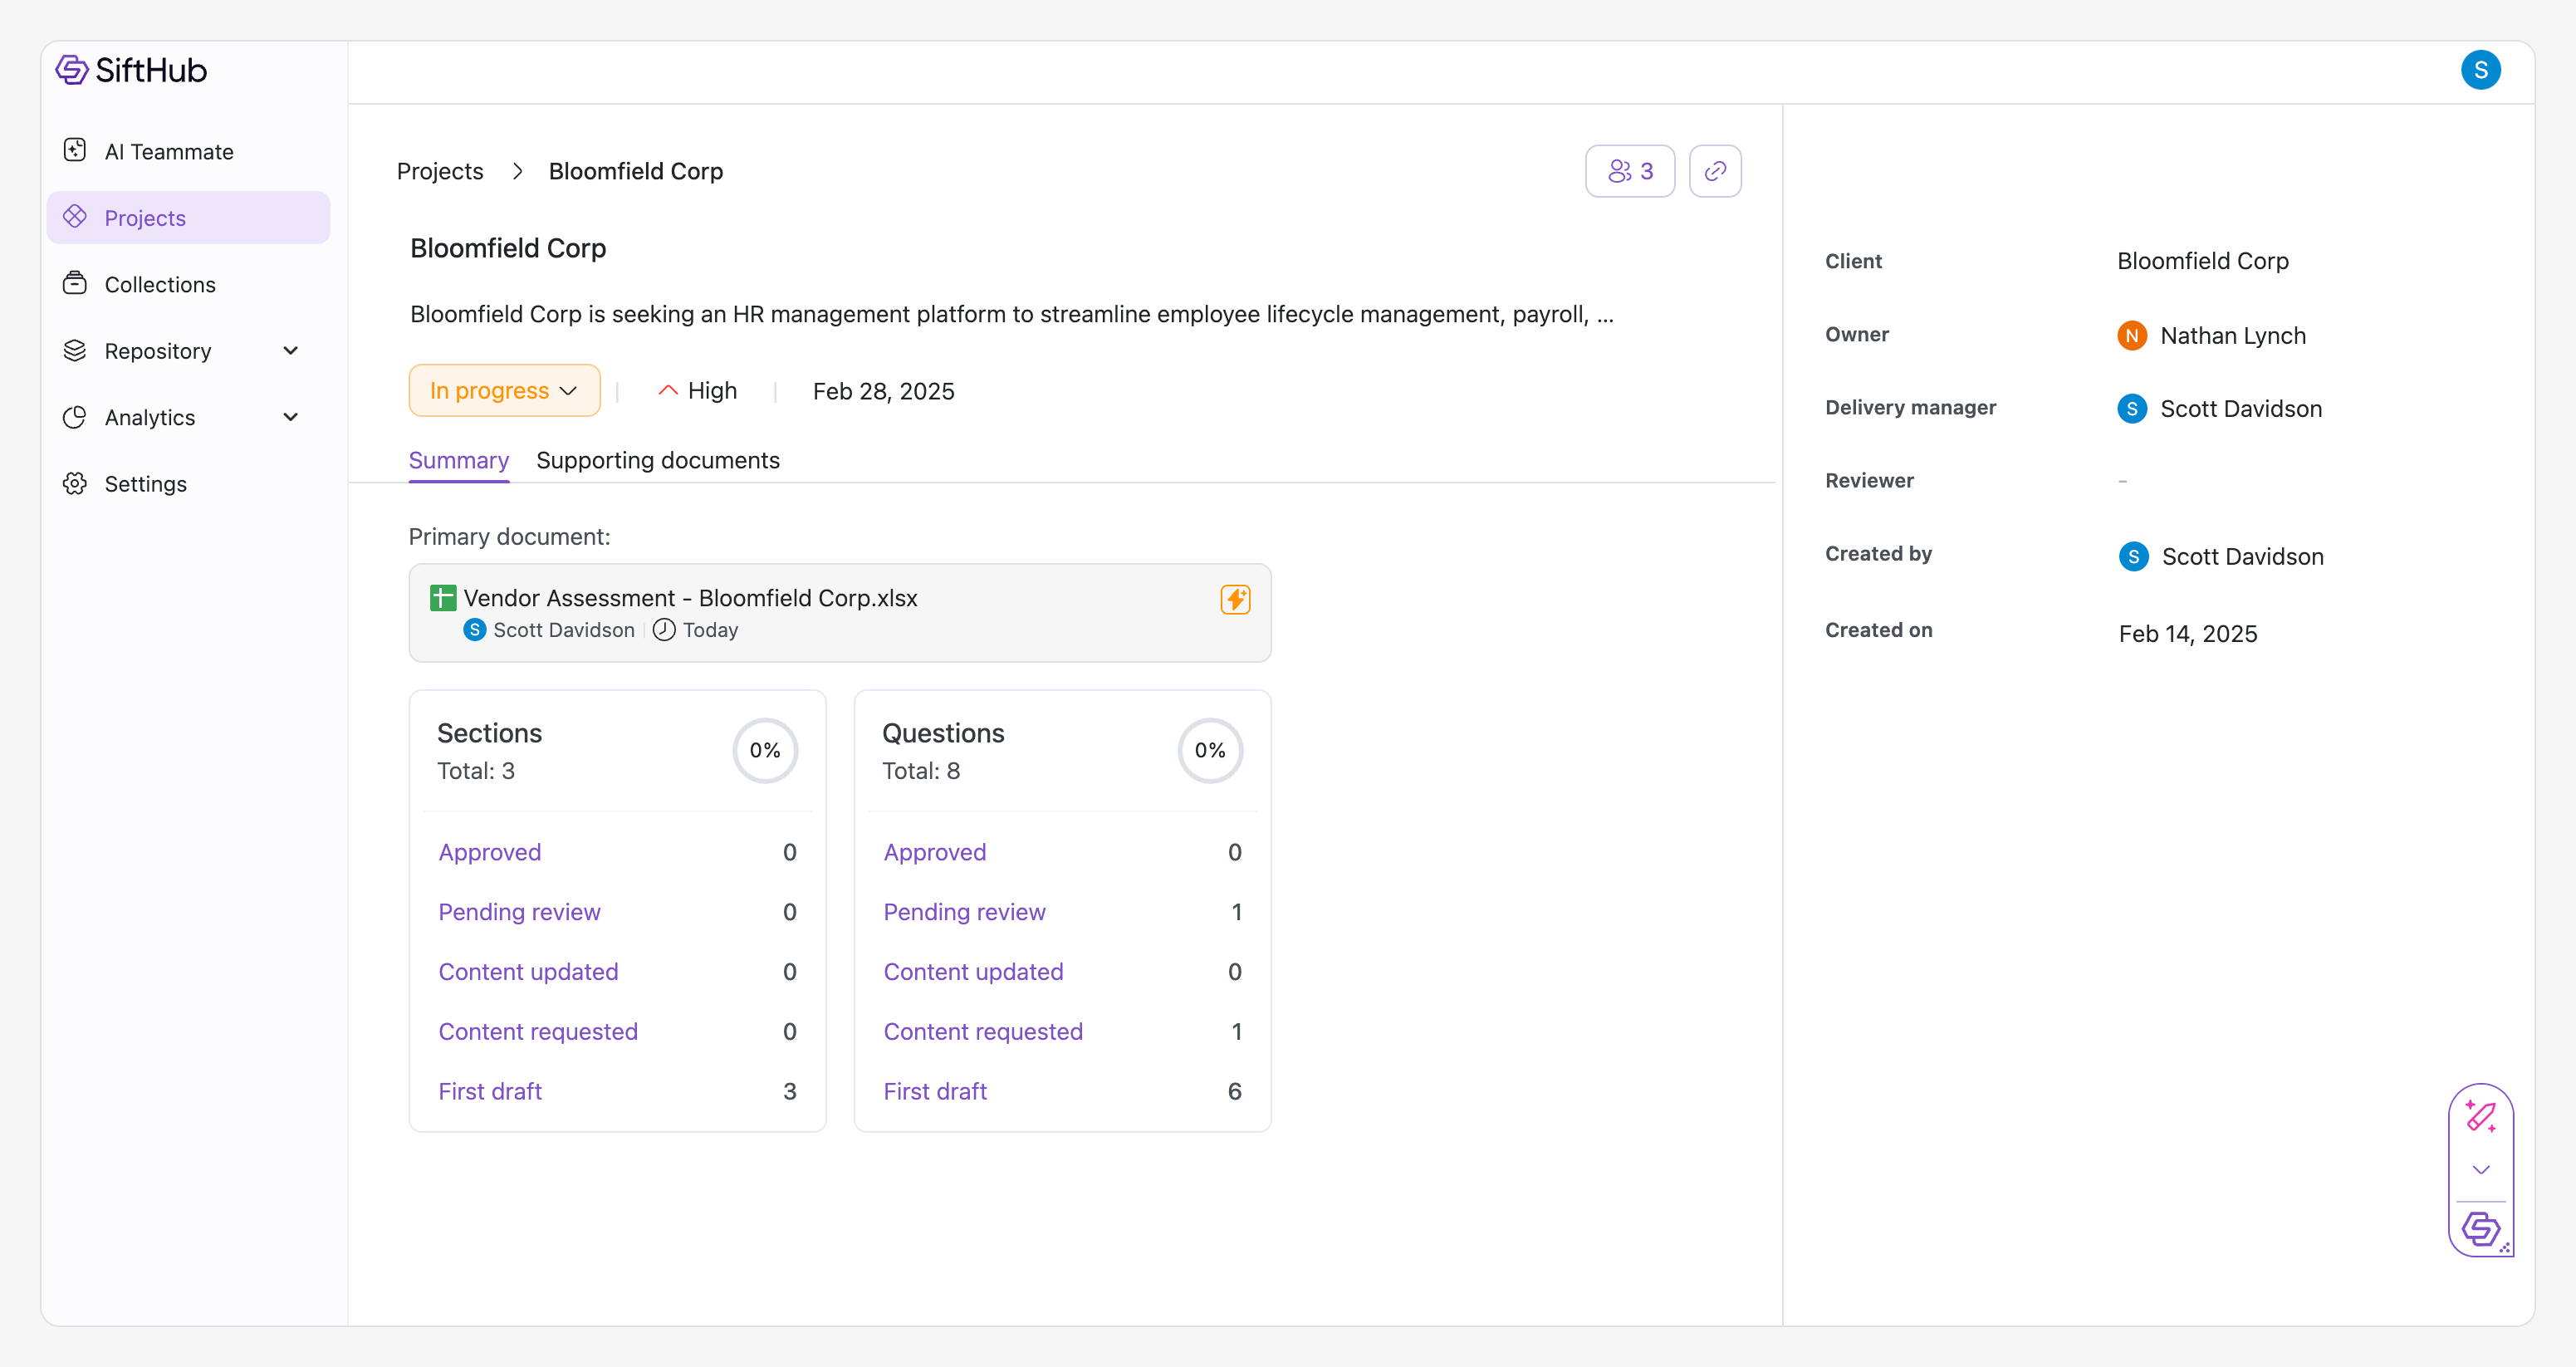Click Pending review link under Sections

pyautogui.click(x=519, y=912)
